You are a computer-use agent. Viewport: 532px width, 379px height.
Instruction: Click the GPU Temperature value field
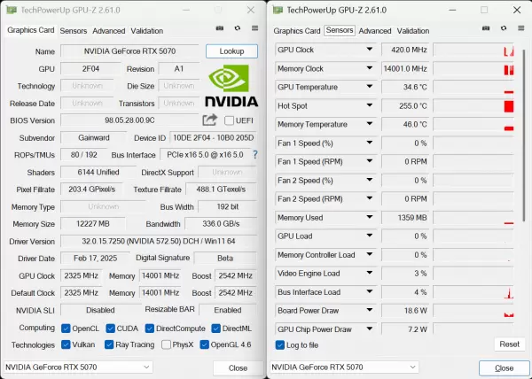coord(406,87)
